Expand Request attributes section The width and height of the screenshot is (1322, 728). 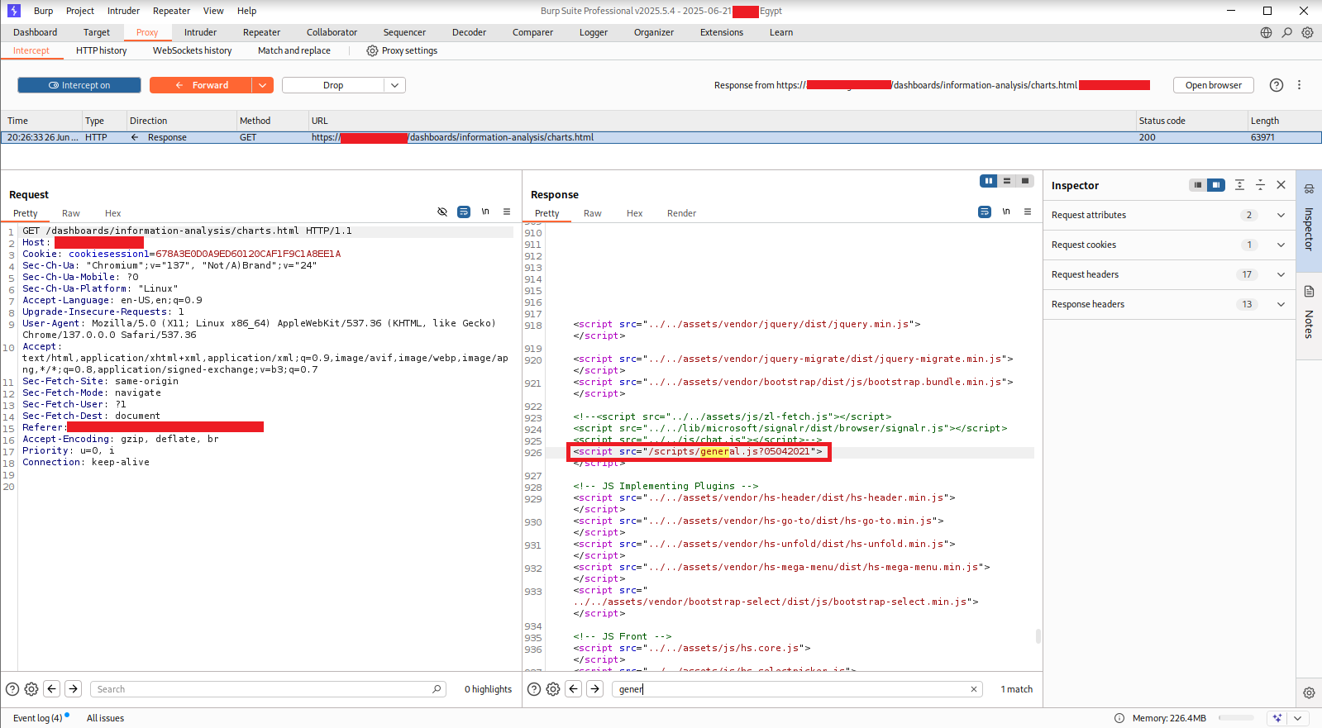tap(1281, 215)
